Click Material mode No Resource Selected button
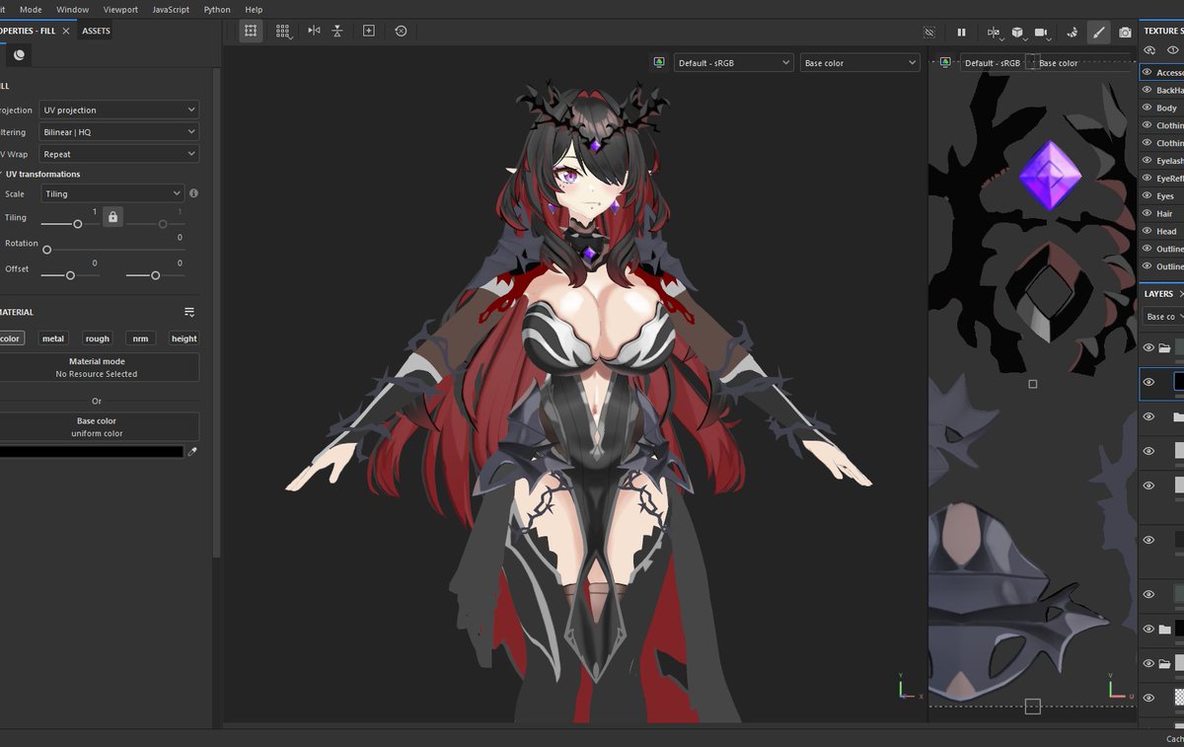Image resolution: width=1184 pixels, height=747 pixels. coord(98,367)
